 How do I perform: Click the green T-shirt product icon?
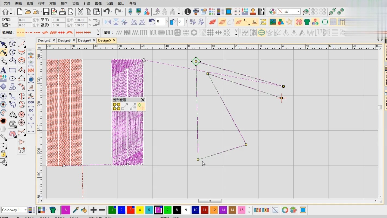pos(307,22)
